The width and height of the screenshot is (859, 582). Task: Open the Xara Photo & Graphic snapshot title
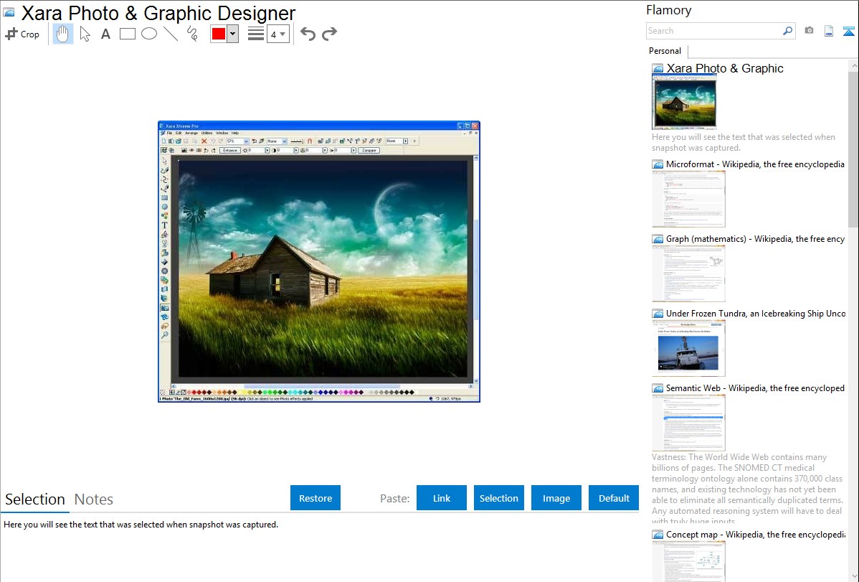[x=725, y=69]
